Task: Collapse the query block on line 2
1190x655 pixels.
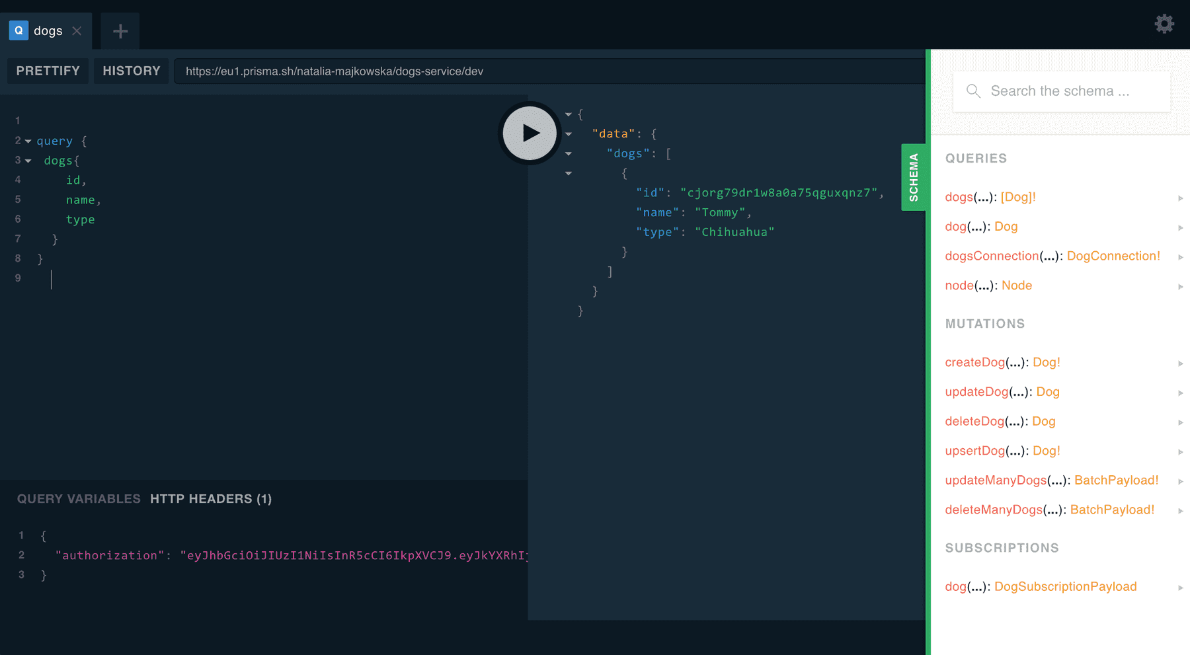Action: (x=27, y=141)
